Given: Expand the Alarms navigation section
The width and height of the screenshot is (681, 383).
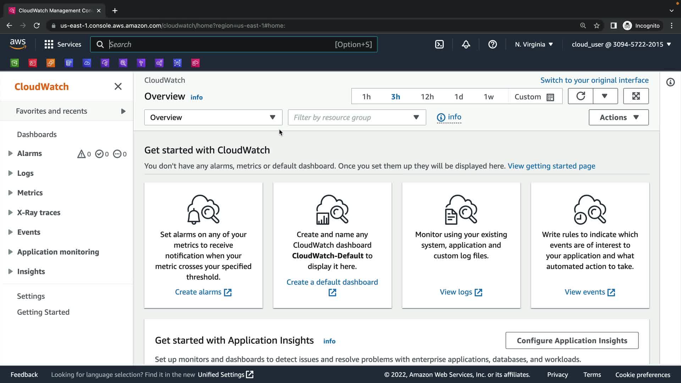Looking at the screenshot, I should [x=10, y=154].
